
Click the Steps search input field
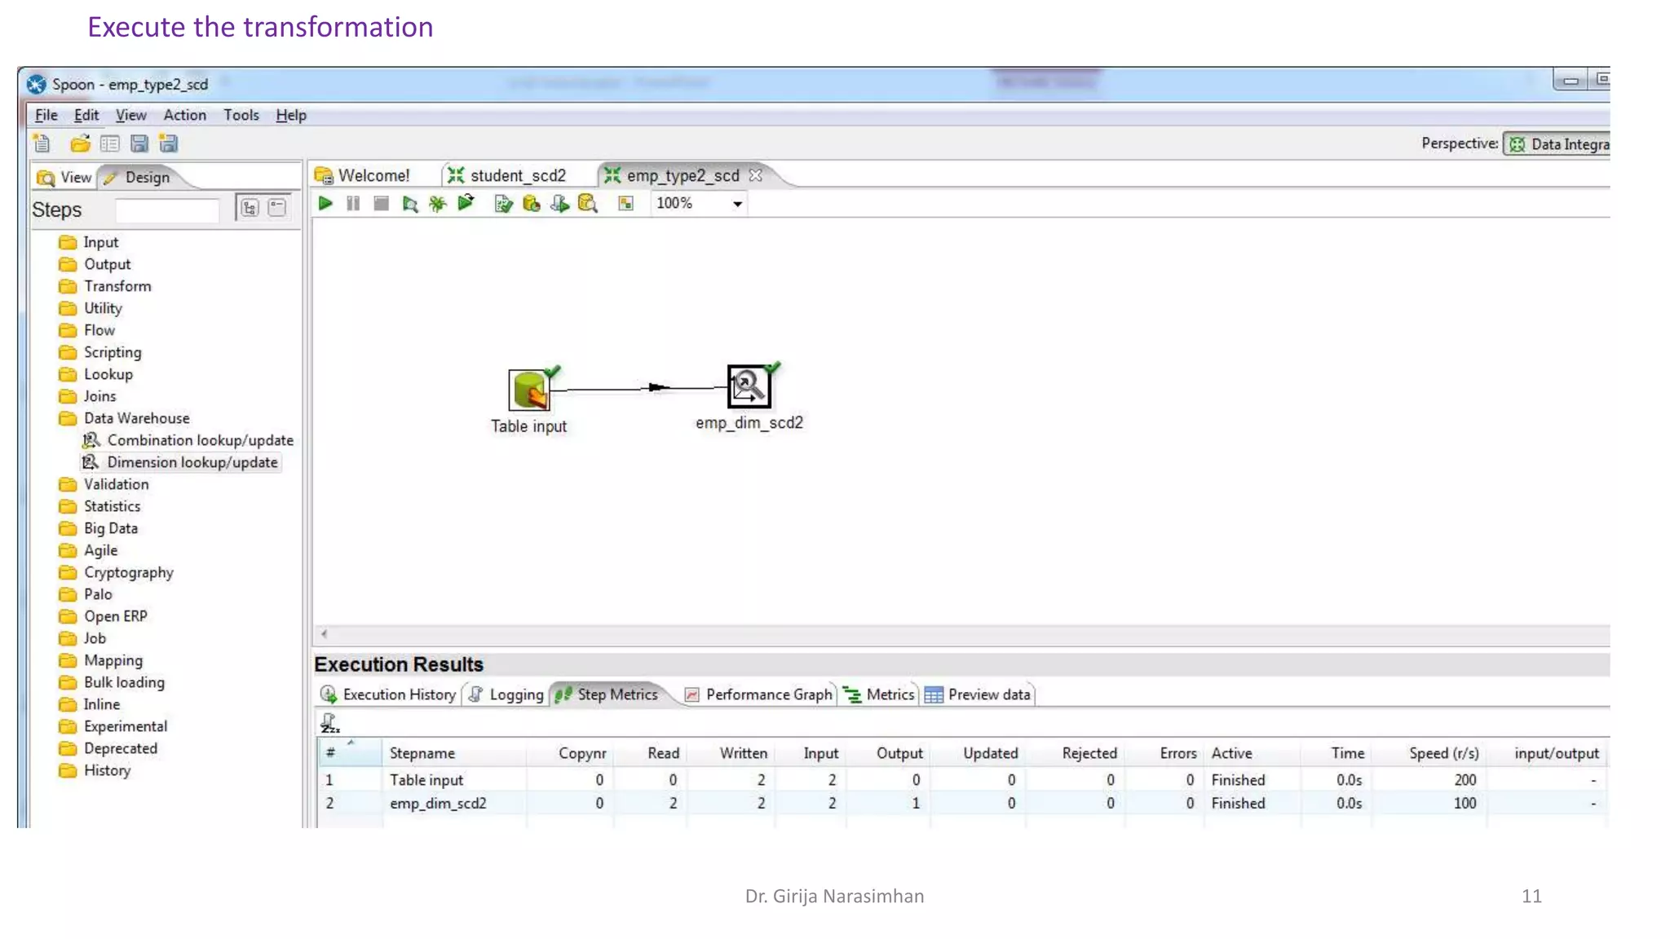pos(167,209)
